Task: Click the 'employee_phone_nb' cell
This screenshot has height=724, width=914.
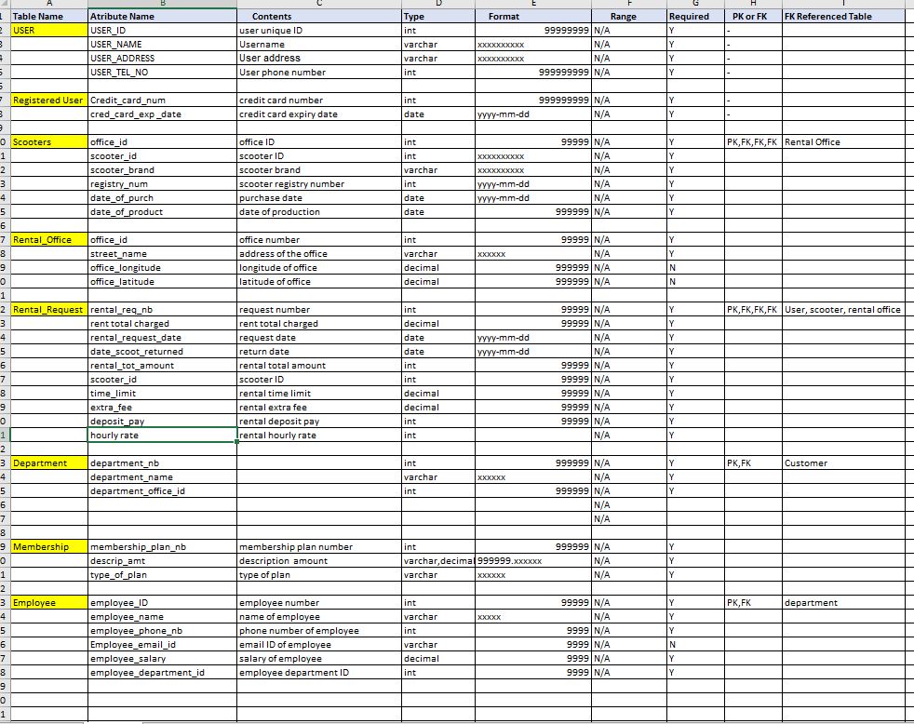Action: (x=162, y=631)
